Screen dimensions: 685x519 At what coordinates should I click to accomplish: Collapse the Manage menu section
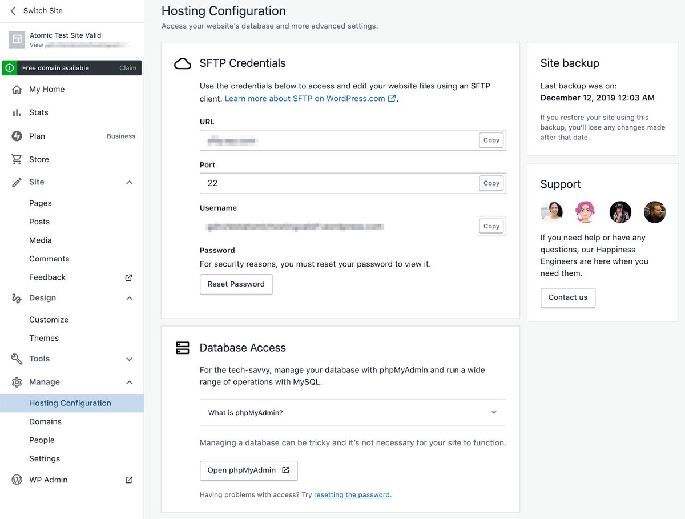[130, 382]
